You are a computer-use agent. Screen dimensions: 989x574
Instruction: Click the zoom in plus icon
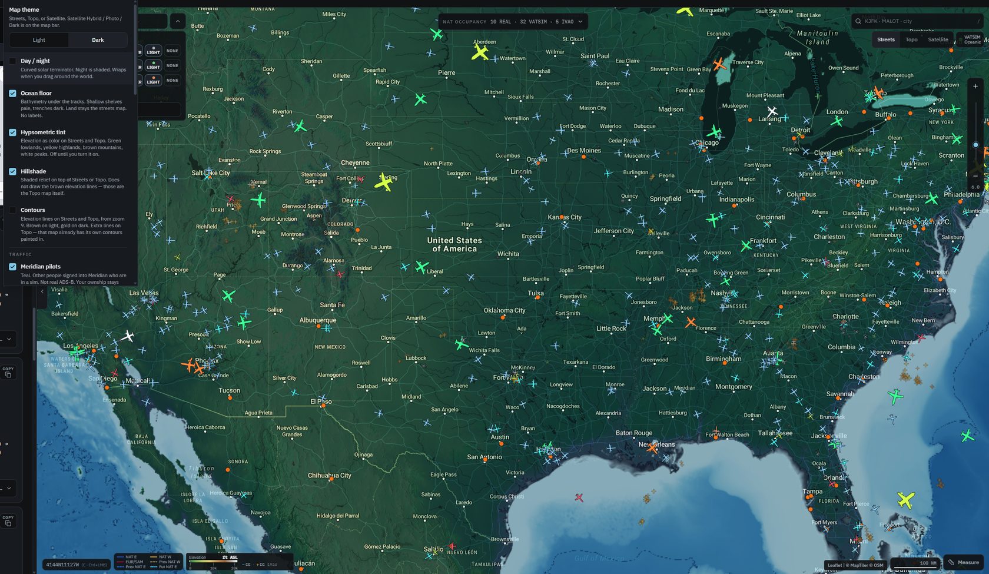point(975,87)
